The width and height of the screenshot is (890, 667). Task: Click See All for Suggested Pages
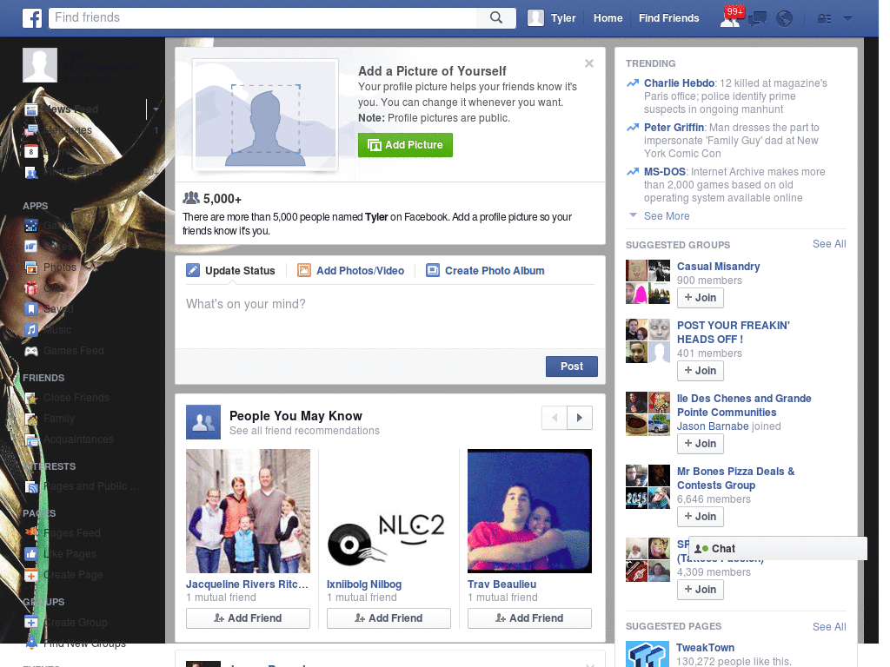829,627
